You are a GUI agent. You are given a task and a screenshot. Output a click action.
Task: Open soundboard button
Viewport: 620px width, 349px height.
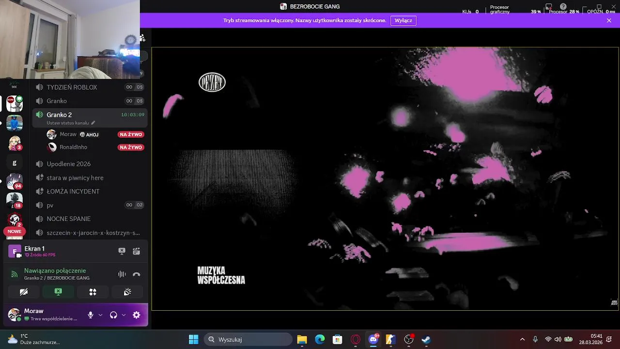[127, 292]
